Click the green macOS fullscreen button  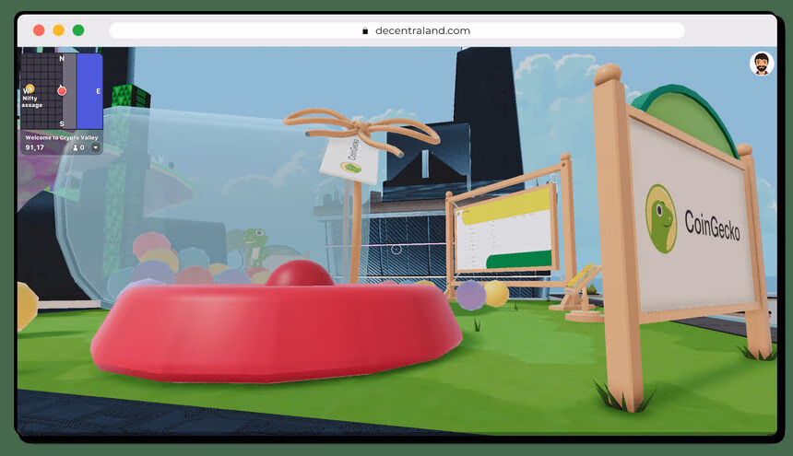tap(78, 30)
